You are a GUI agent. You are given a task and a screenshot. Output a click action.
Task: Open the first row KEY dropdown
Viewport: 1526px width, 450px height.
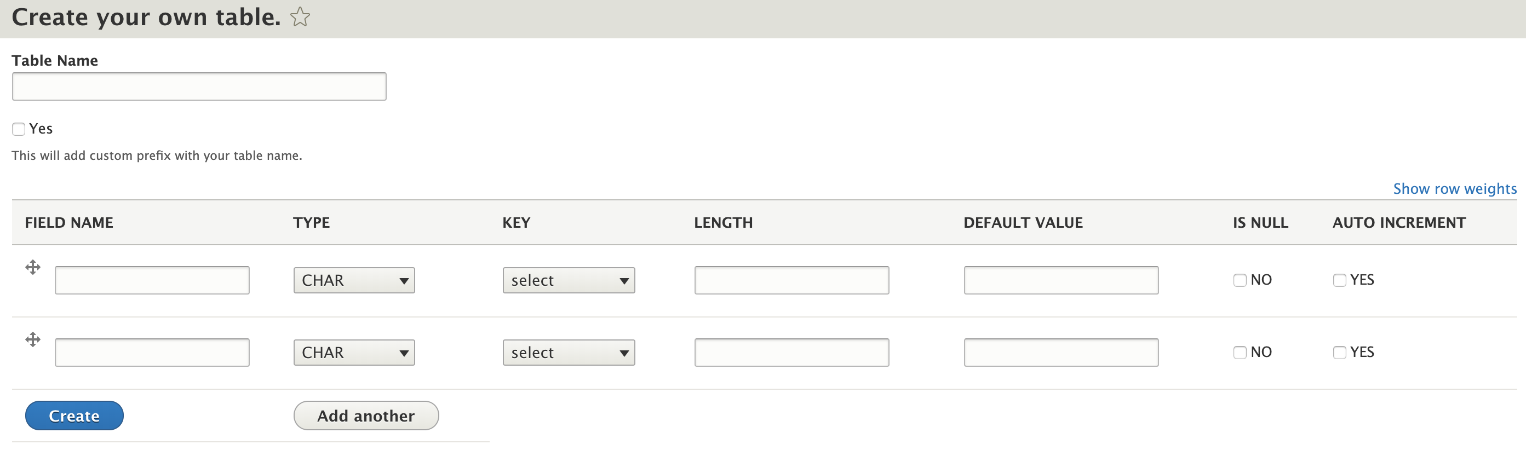pyautogui.click(x=568, y=280)
